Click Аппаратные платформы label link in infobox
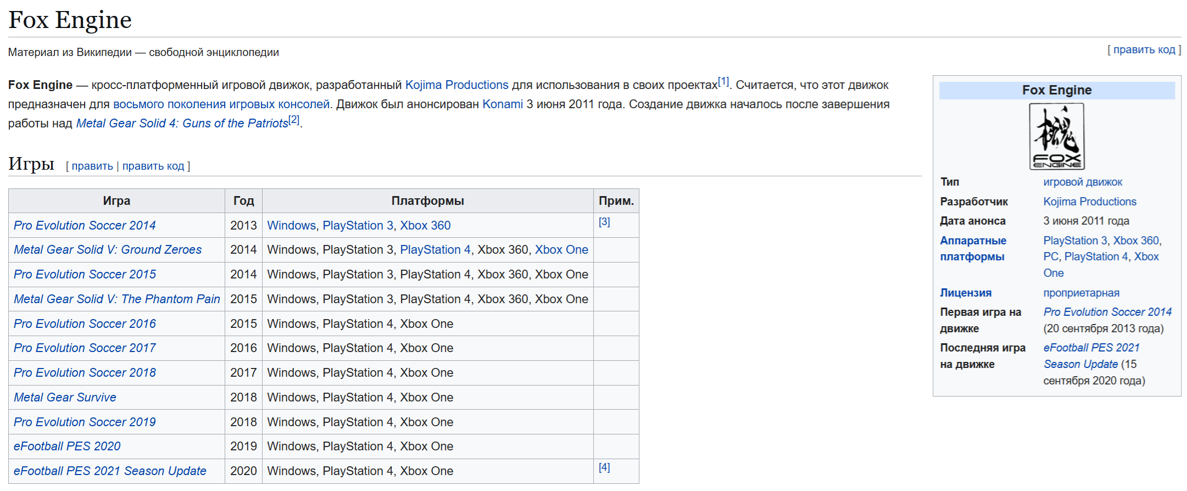This screenshot has height=491, width=1187. pyautogui.click(x=973, y=249)
